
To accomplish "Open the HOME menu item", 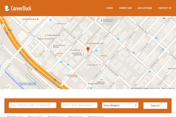I will coord(110,8).
